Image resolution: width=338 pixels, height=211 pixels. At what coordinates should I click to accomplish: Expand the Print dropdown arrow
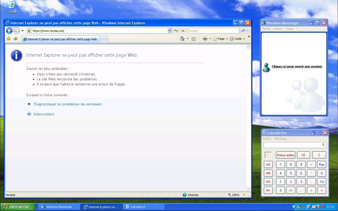tap(210, 39)
